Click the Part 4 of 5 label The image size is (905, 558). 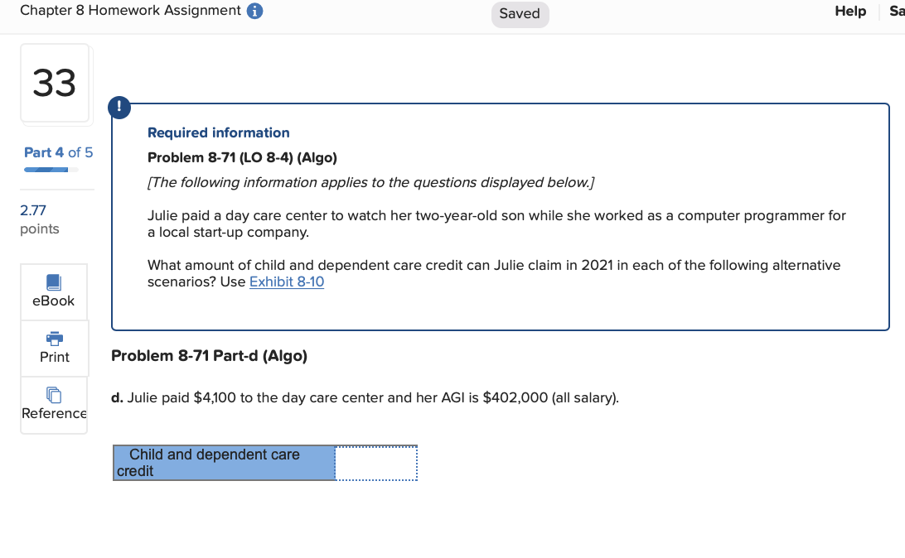click(58, 153)
